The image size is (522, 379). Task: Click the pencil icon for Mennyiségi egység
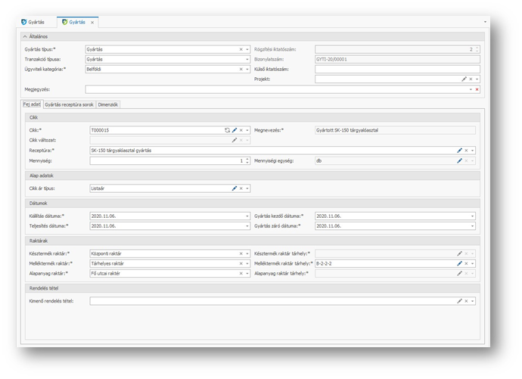(459, 160)
